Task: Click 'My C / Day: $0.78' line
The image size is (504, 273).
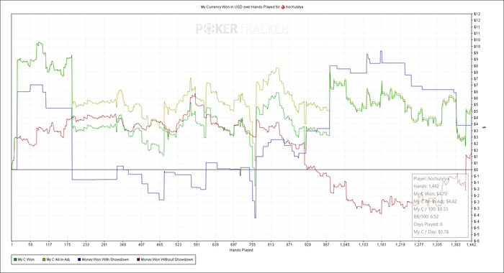Action: pos(431,231)
